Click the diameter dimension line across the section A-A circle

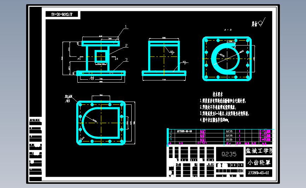229,58
